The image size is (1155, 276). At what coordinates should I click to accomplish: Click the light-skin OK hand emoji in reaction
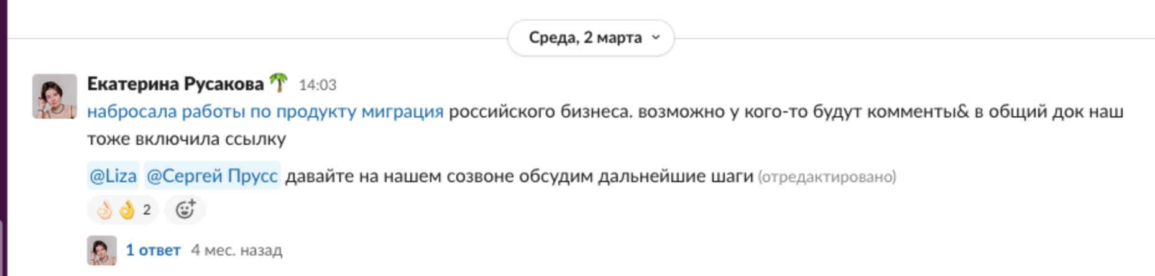[104, 210]
